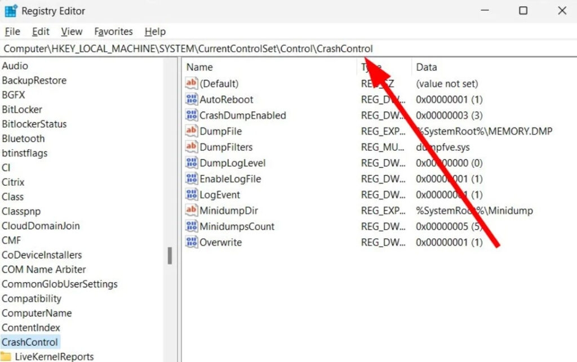
Task: Click the MinidumpDir value name
Action: [x=229, y=211]
